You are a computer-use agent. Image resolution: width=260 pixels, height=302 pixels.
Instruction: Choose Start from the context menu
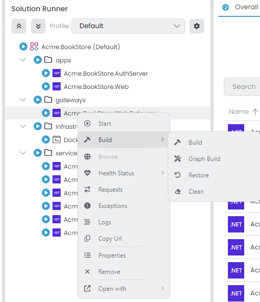[124, 124]
